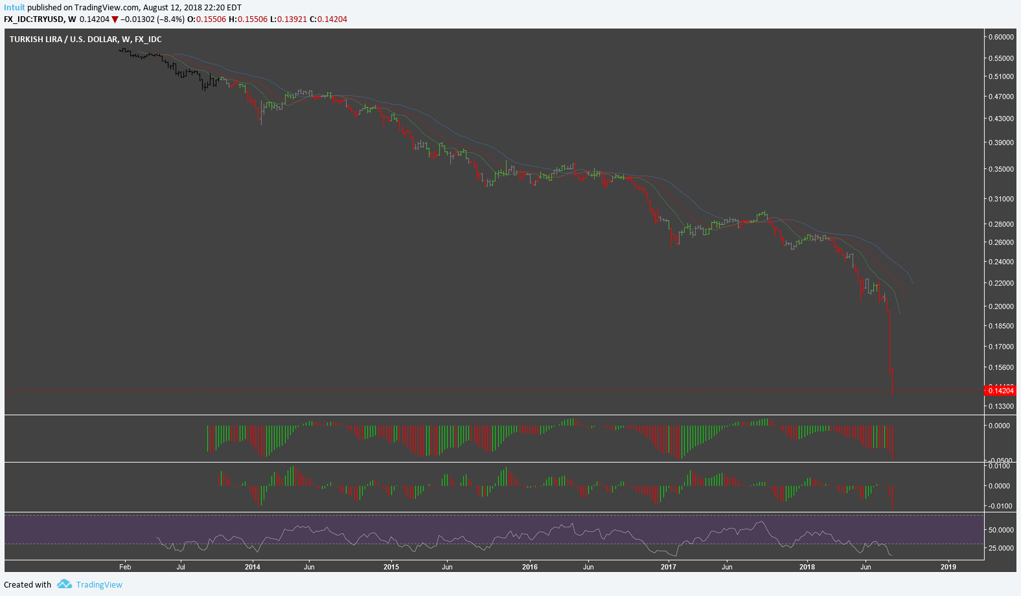1021x596 pixels.
Task: Click the 0.47000 price axis label
Action: 1001,97
